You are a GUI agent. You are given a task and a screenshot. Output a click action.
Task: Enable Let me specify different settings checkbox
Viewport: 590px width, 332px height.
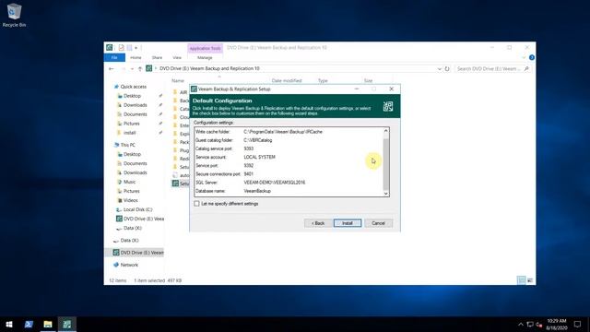click(x=196, y=204)
